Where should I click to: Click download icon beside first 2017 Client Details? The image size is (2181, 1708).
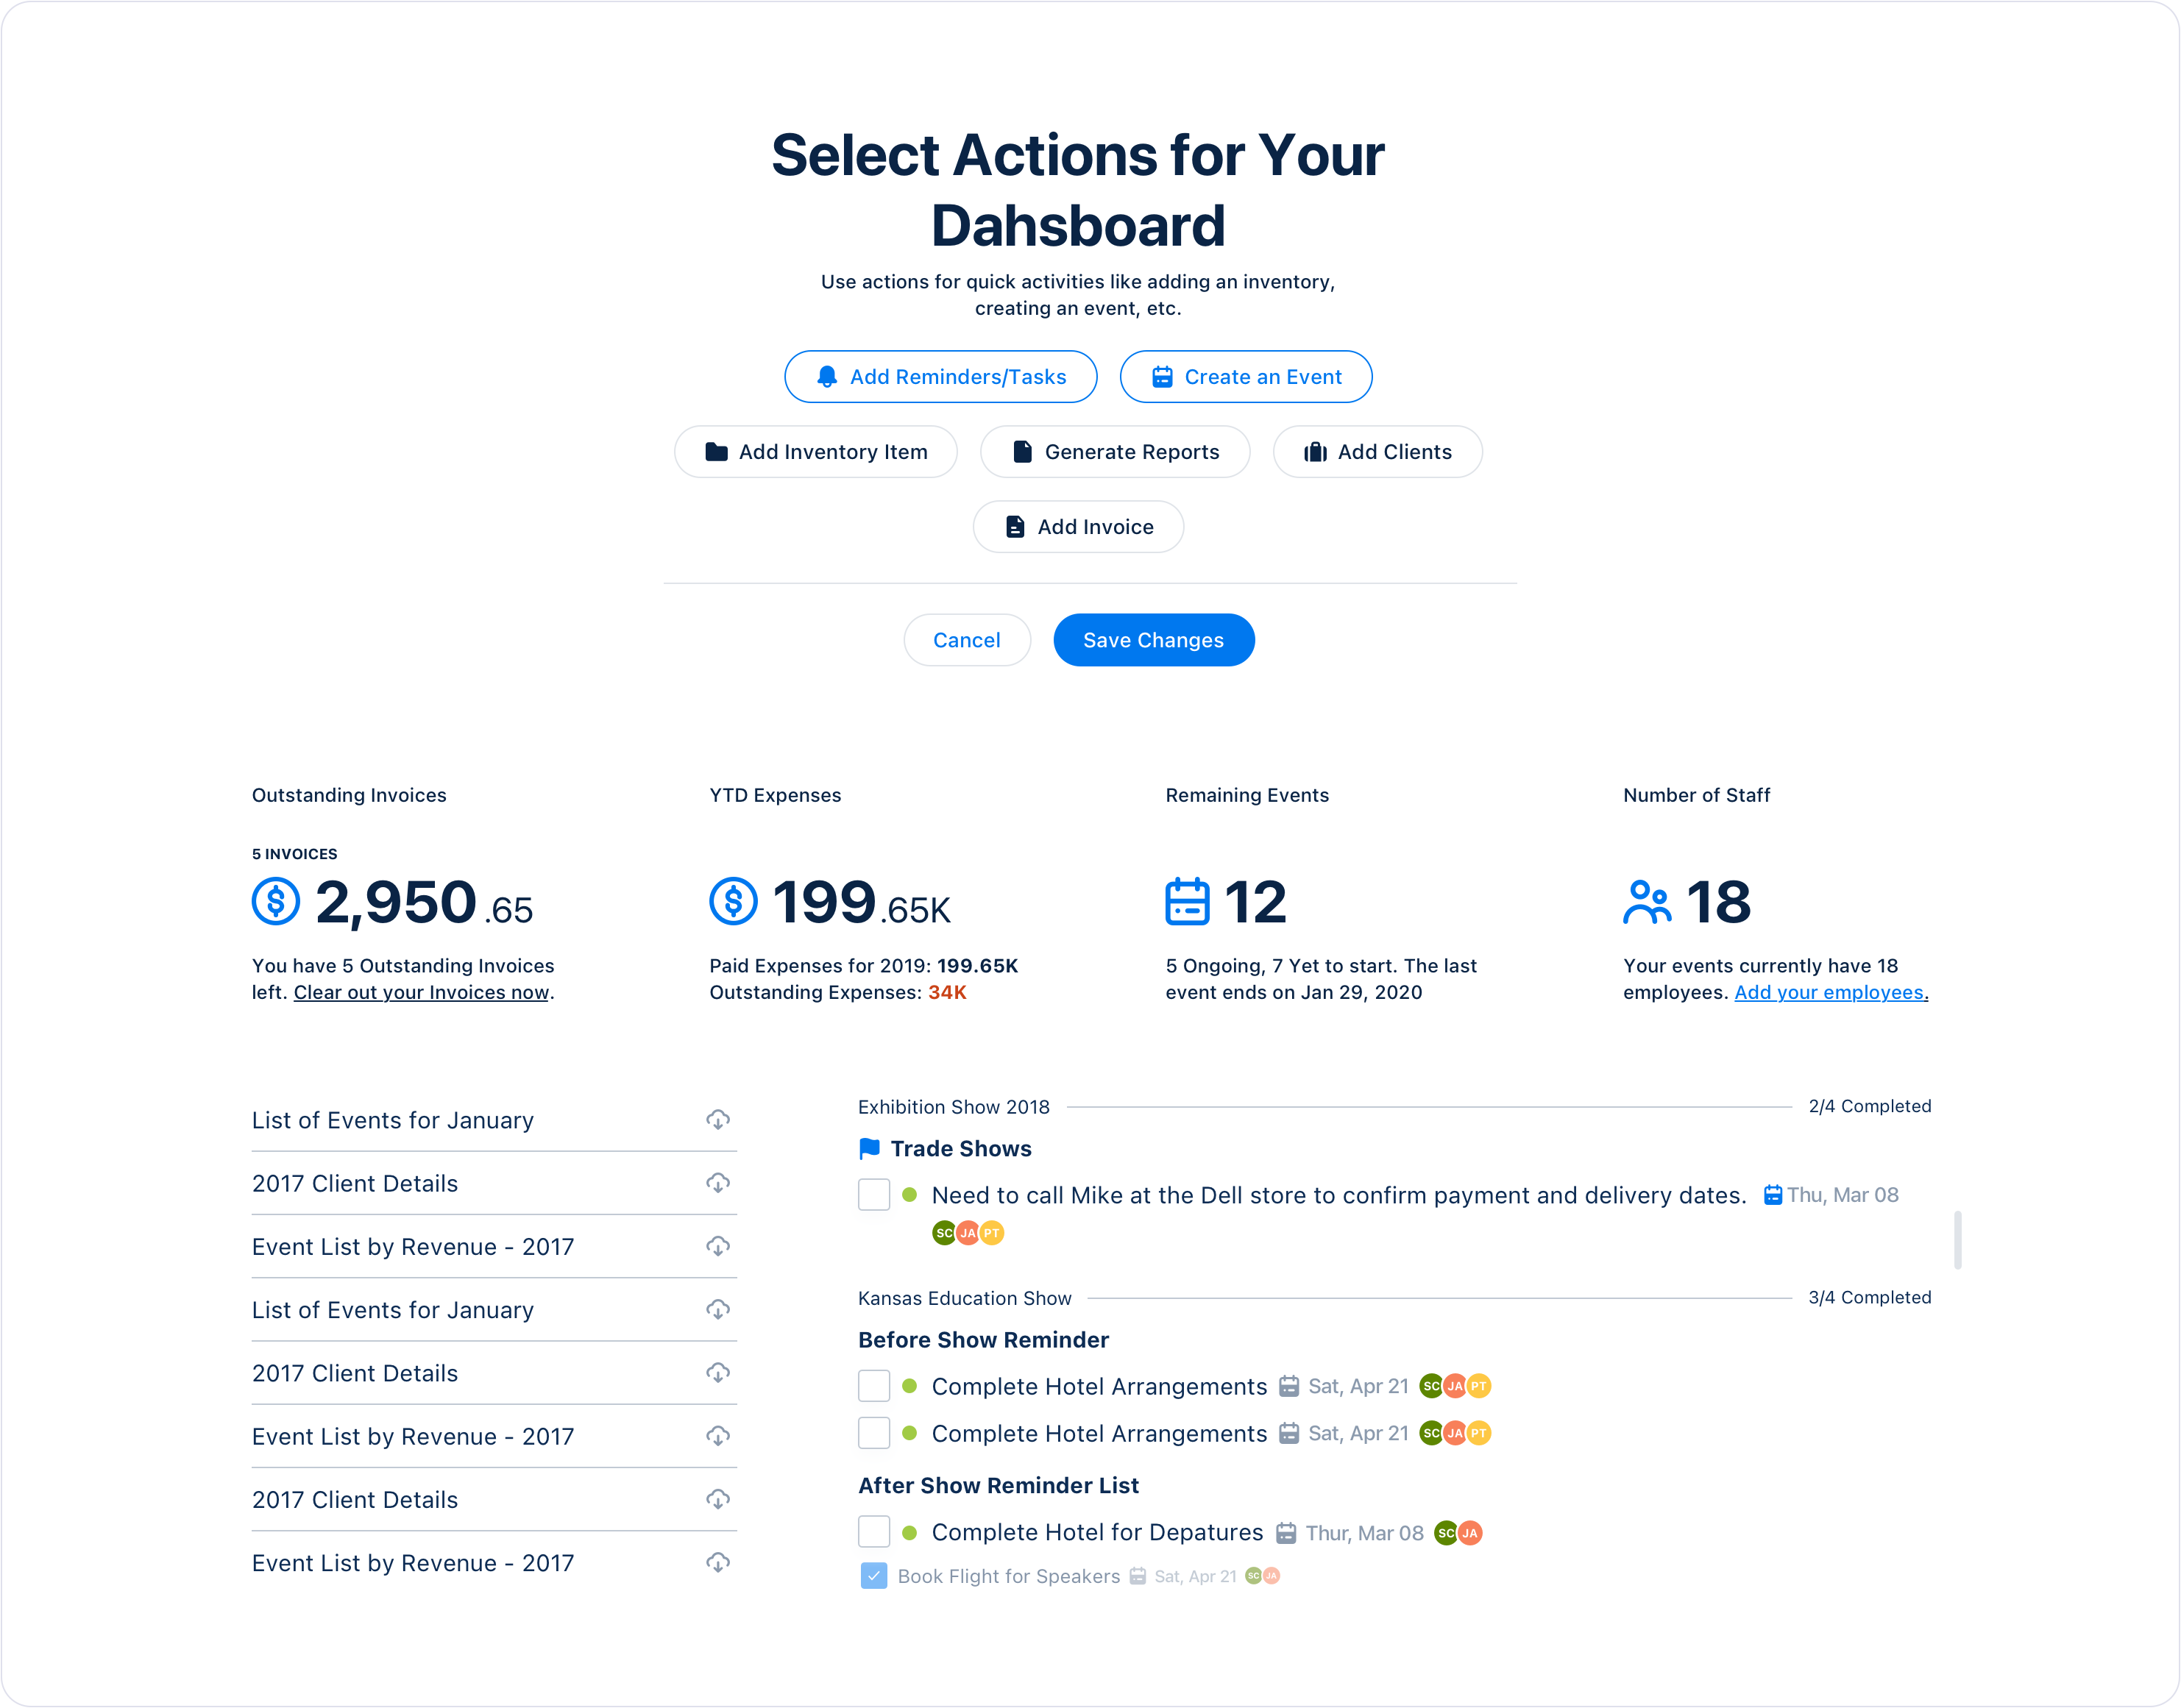(717, 1183)
